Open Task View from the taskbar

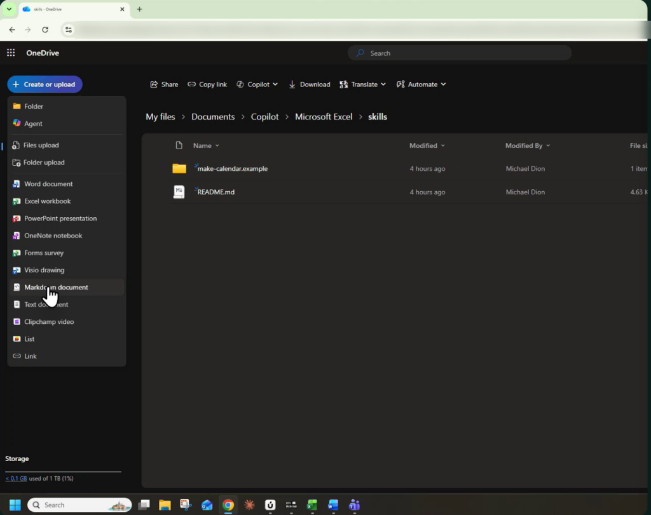click(x=144, y=505)
